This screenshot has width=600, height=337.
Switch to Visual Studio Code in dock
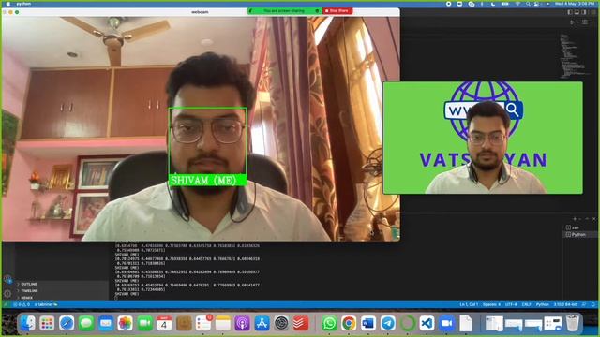pos(427,324)
